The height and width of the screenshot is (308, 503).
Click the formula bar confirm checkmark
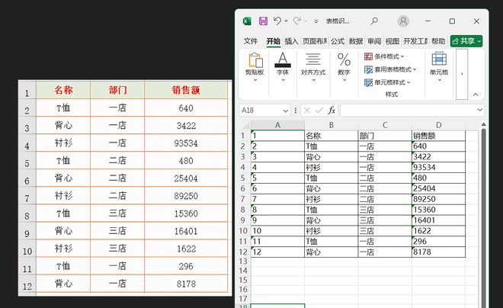(x=319, y=111)
